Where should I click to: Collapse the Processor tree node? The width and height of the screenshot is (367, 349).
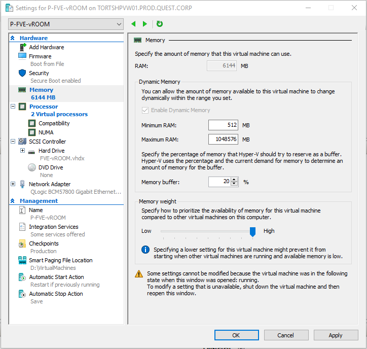click(x=13, y=107)
